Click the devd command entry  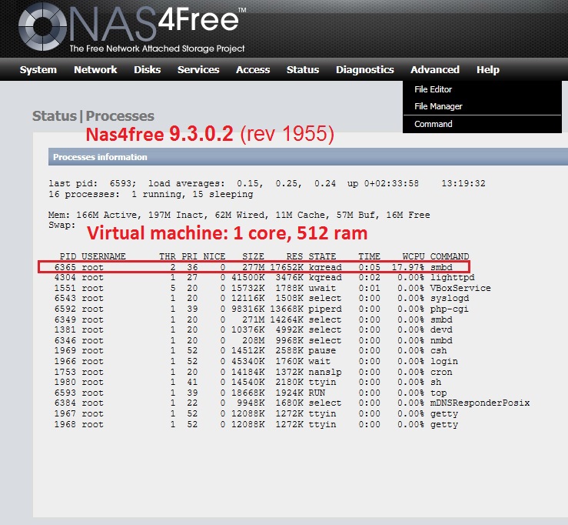pos(441,329)
